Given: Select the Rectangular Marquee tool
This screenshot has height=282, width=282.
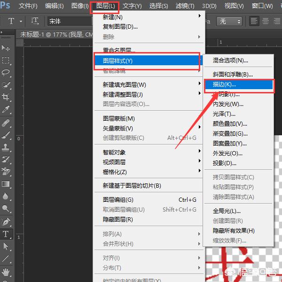Looking at the screenshot, I should [x=6, y=61].
